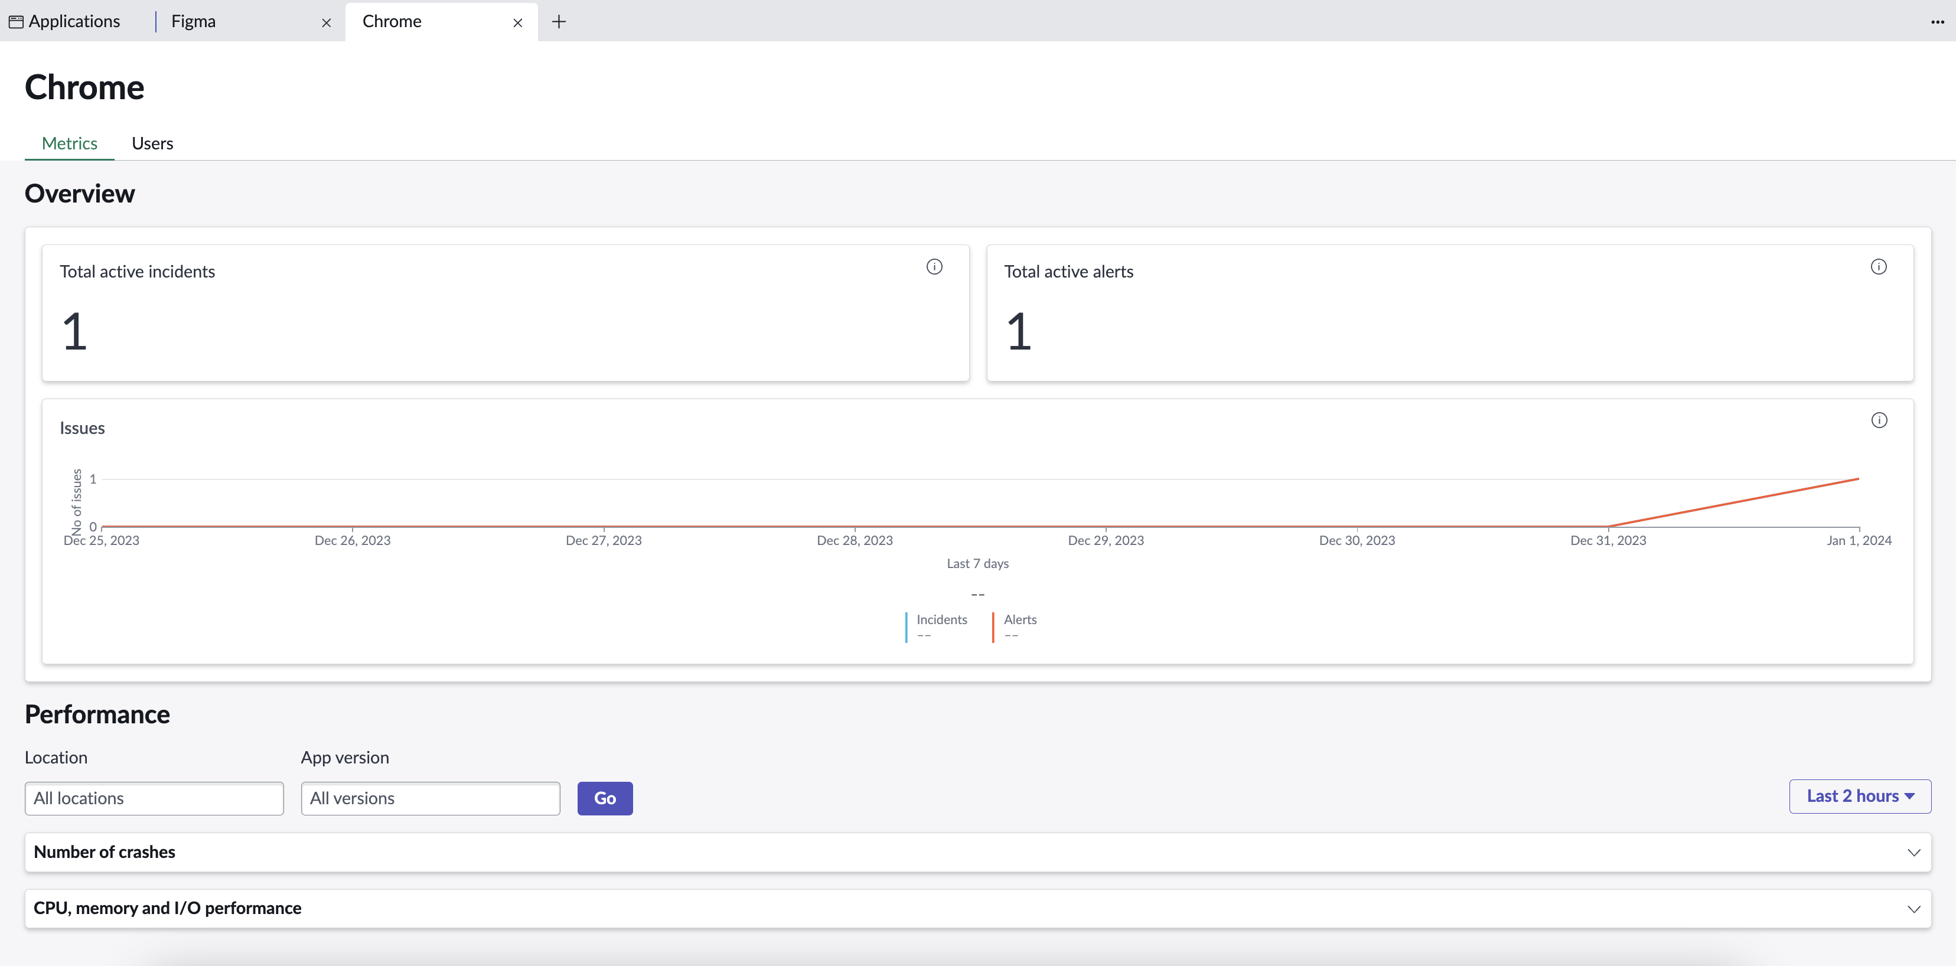Expand the Number of crashes section
1956x966 pixels.
click(978, 852)
